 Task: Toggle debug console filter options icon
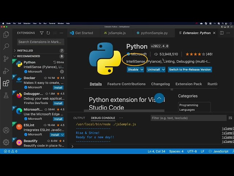coord(230,118)
